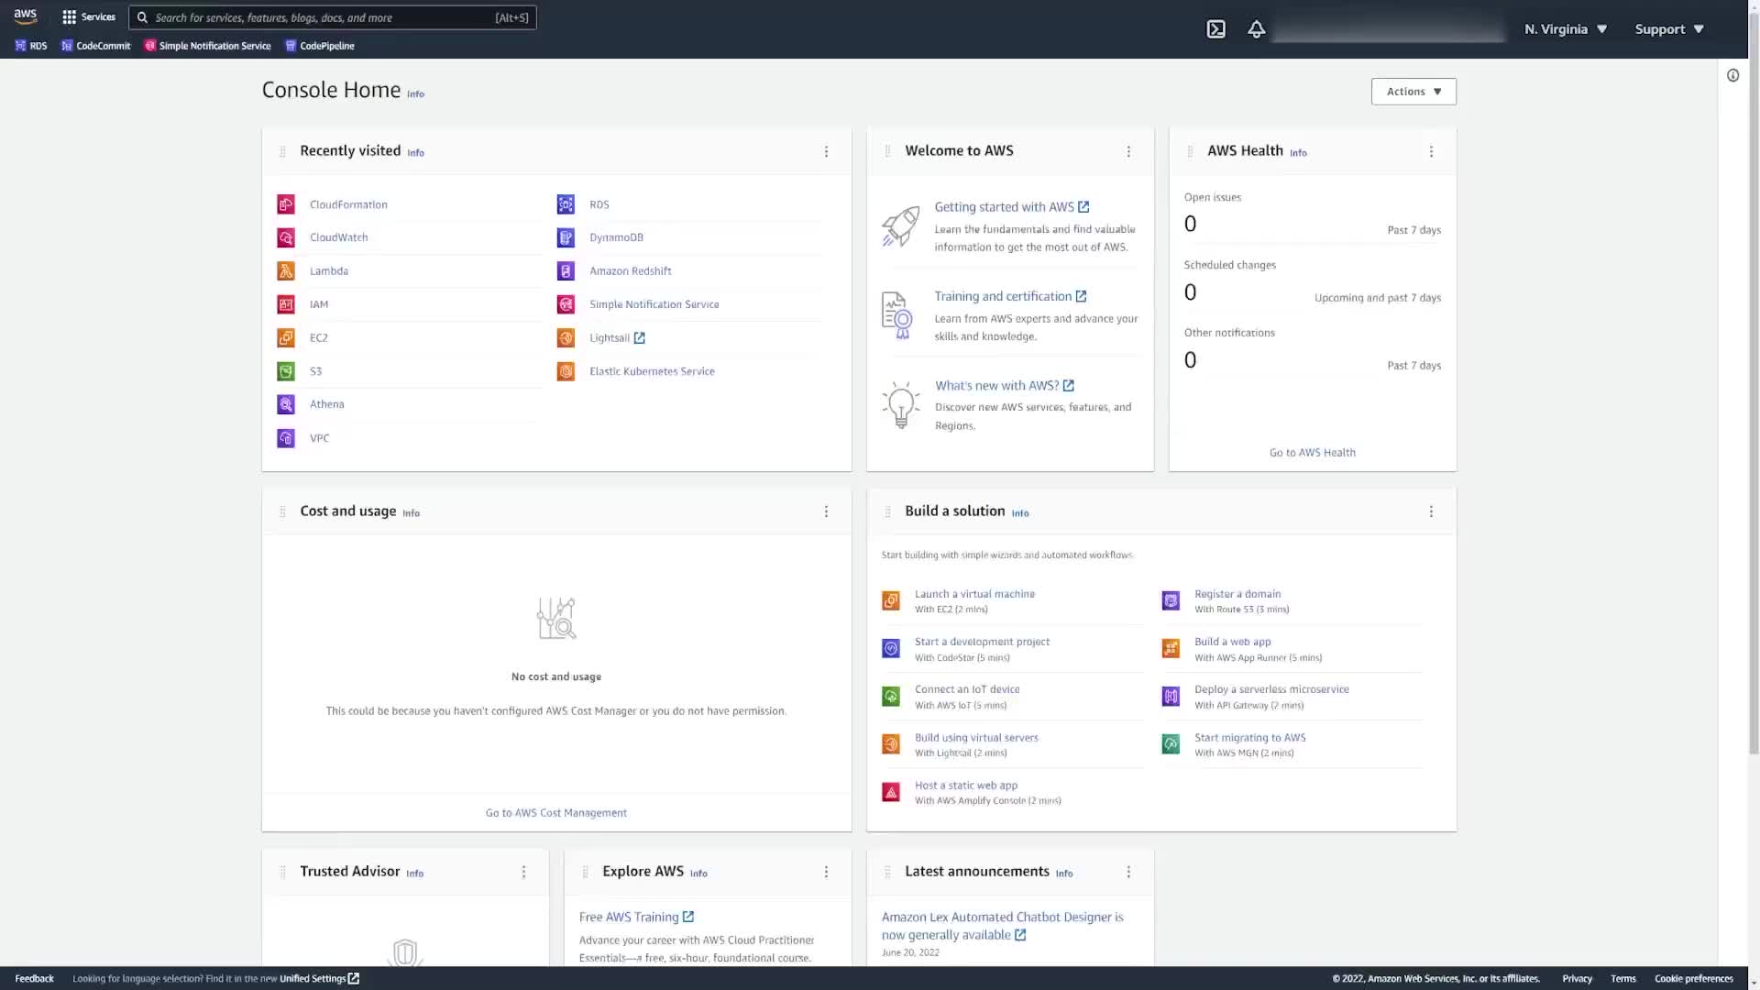Open Recently visited widget options menu
The width and height of the screenshot is (1760, 990).
(x=826, y=152)
